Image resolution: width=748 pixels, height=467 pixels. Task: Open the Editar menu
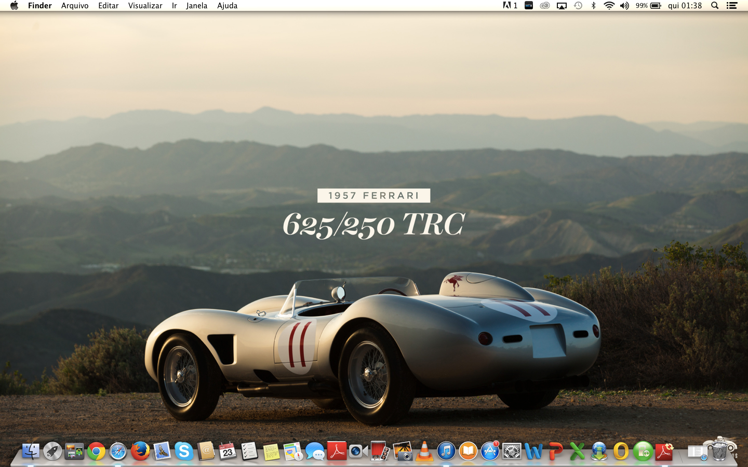click(108, 5)
